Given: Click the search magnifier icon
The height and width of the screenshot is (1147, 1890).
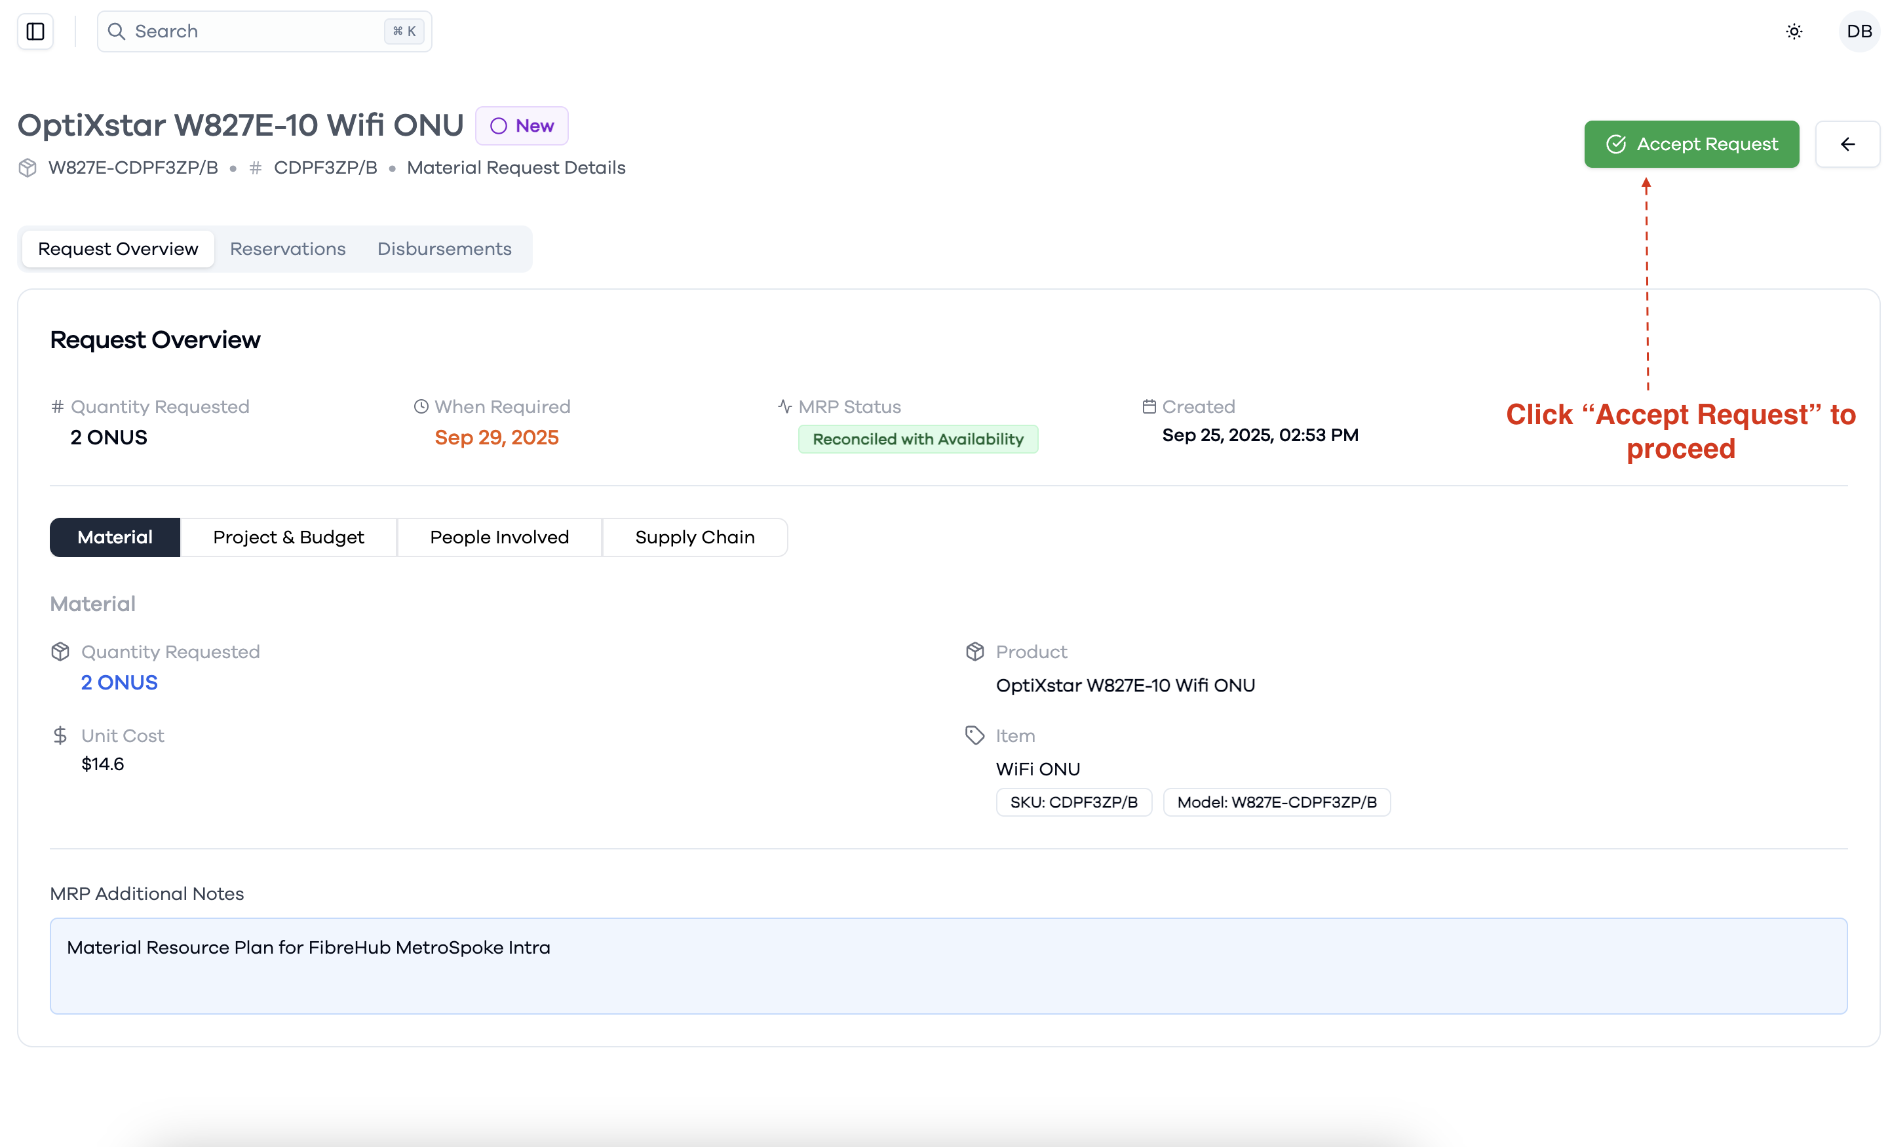Looking at the screenshot, I should pos(117,31).
